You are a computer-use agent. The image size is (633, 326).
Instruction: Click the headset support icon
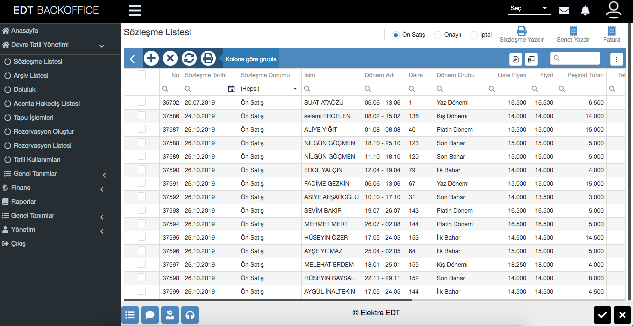click(x=190, y=315)
